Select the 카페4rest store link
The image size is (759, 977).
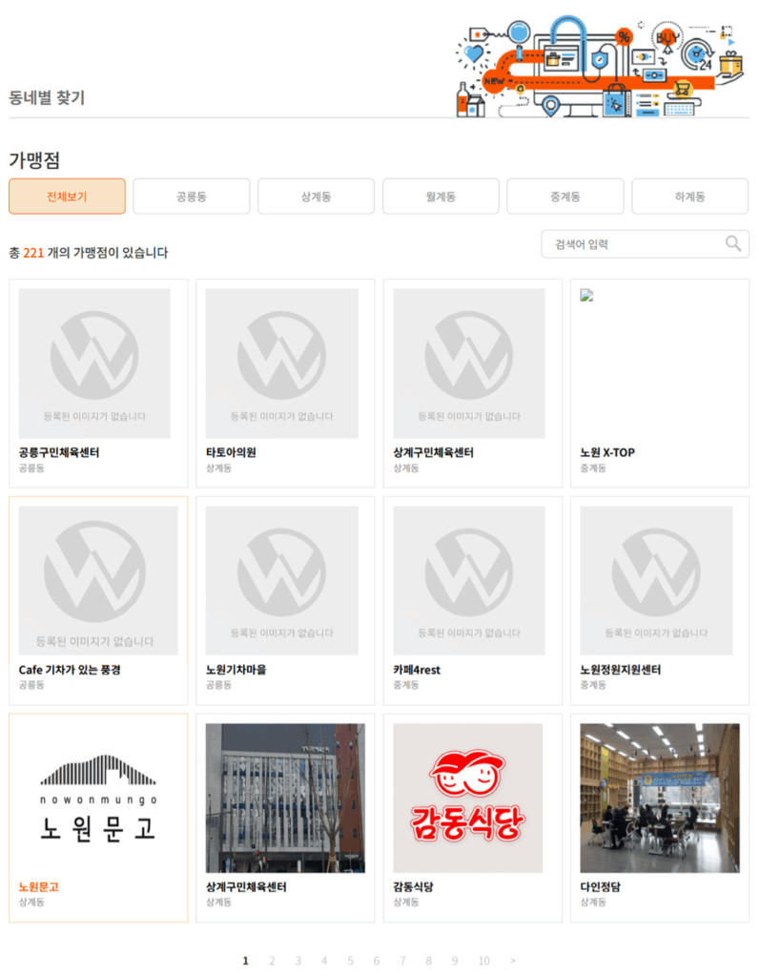tap(417, 670)
